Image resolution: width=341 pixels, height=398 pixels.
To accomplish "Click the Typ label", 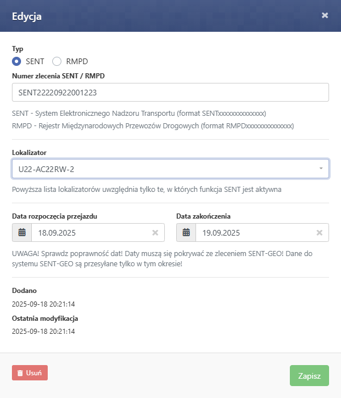I will pyautogui.click(x=18, y=49).
